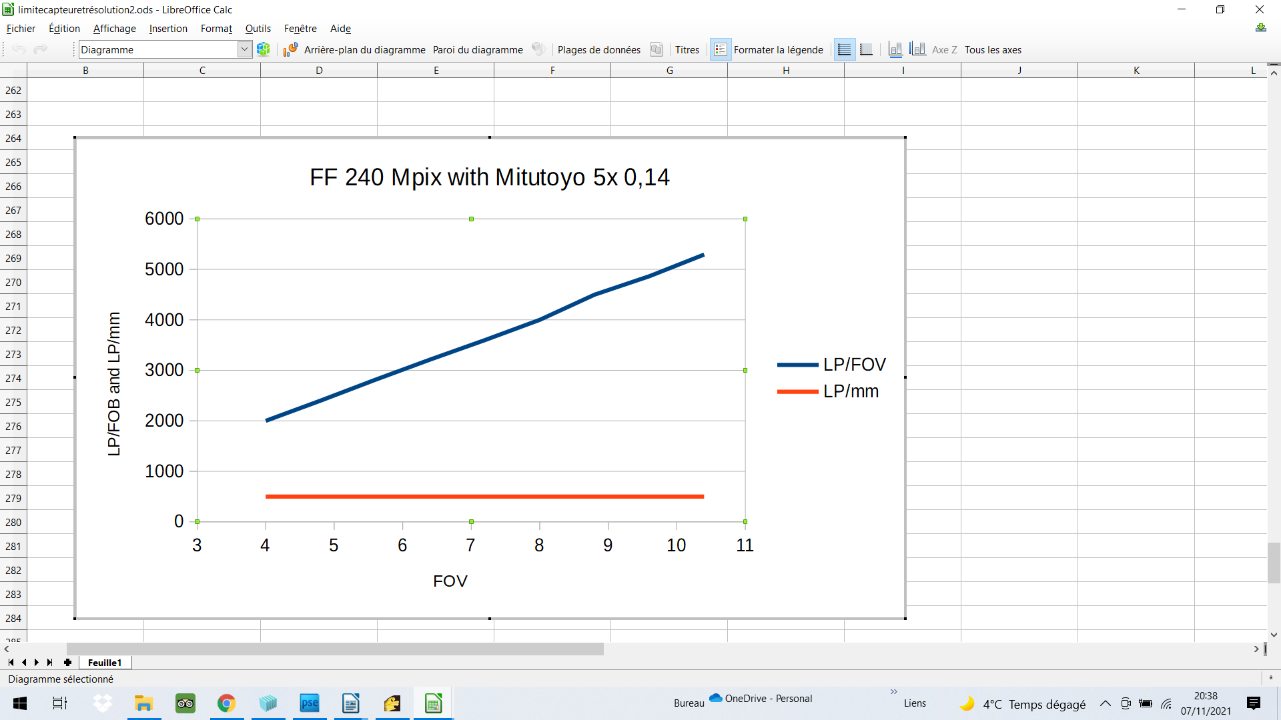Image resolution: width=1281 pixels, height=720 pixels.
Task: Toggle legend on/off icon
Action: click(x=721, y=49)
